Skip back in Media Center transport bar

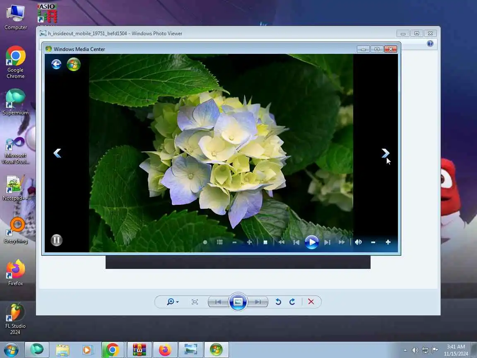[x=296, y=242]
